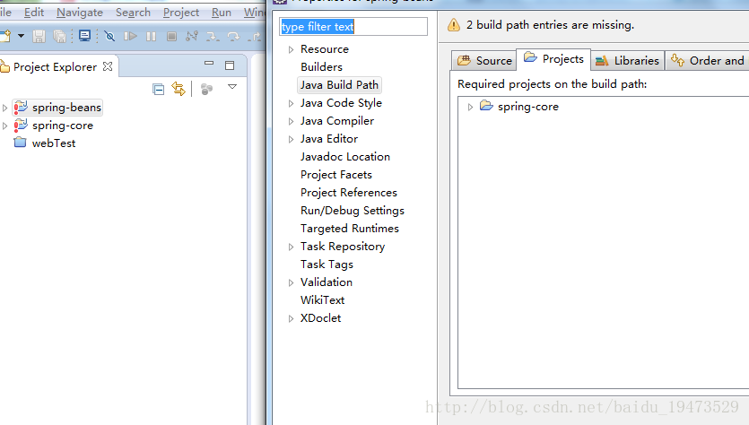Select Run/Debug Settings page

(x=353, y=211)
